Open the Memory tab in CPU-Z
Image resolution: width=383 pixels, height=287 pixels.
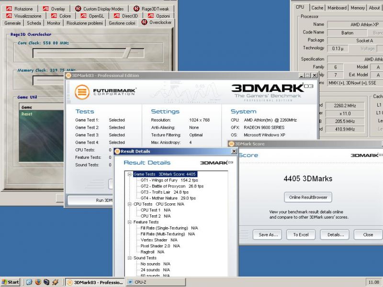(358, 8)
